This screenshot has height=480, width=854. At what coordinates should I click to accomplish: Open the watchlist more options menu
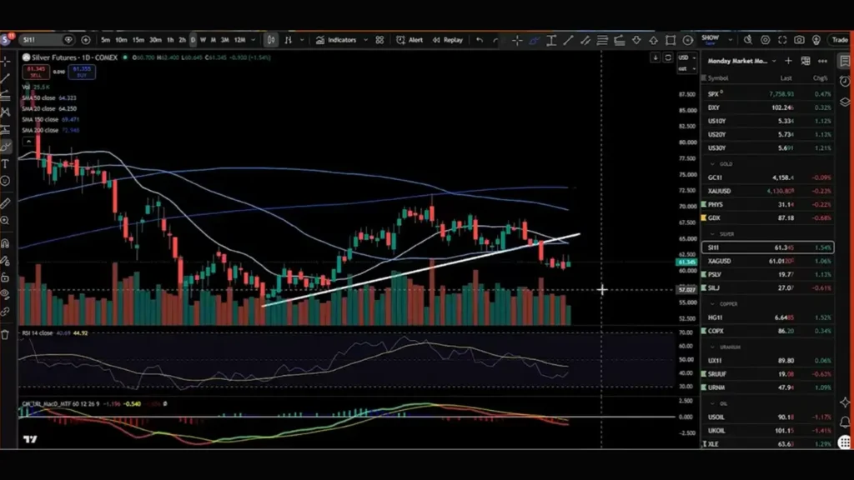click(822, 61)
